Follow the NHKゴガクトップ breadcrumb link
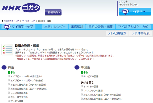 [11, 21]
